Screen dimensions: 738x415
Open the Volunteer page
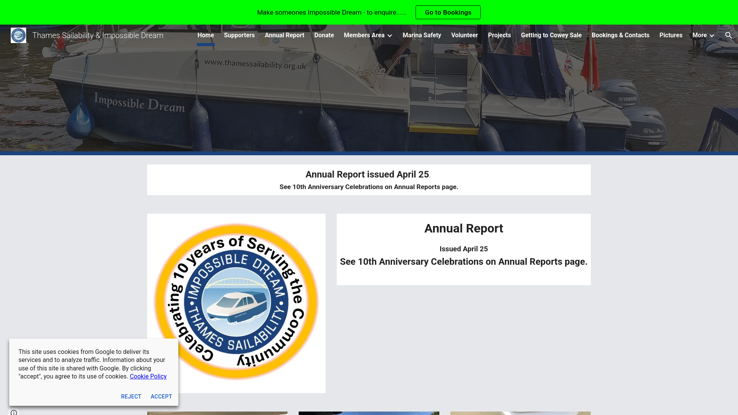coord(464,35)
